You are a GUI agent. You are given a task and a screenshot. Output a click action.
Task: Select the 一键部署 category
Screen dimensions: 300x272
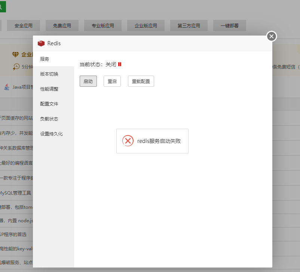pos(230,25)
